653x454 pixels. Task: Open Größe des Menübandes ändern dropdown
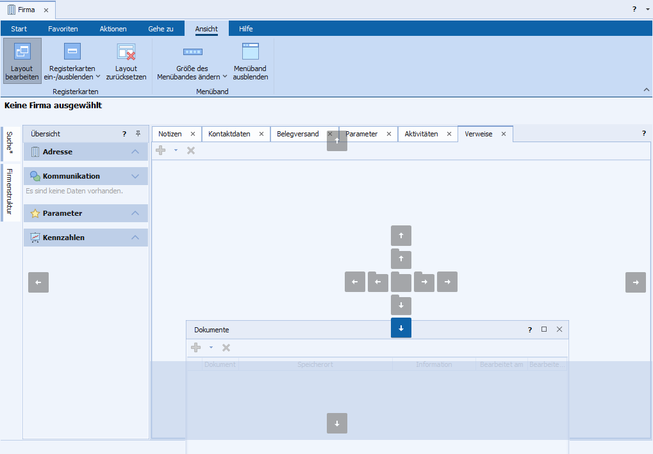click(x=192, y=64)
